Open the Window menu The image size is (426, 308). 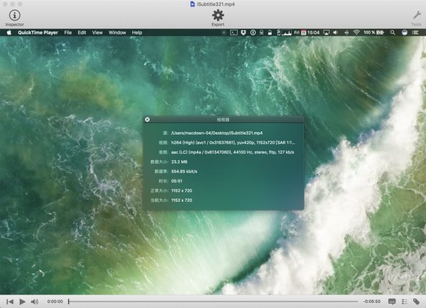(117, 32)
